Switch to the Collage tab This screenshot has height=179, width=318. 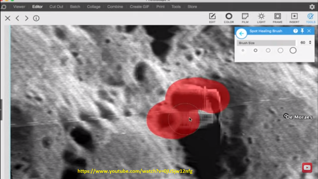tap(94, 7)
